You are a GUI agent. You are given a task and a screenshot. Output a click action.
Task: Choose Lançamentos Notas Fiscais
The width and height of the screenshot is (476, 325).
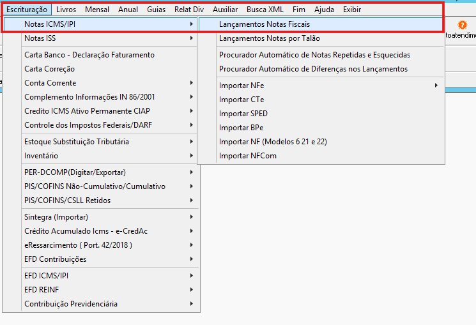pyautogui.click(x=321, y=24)
